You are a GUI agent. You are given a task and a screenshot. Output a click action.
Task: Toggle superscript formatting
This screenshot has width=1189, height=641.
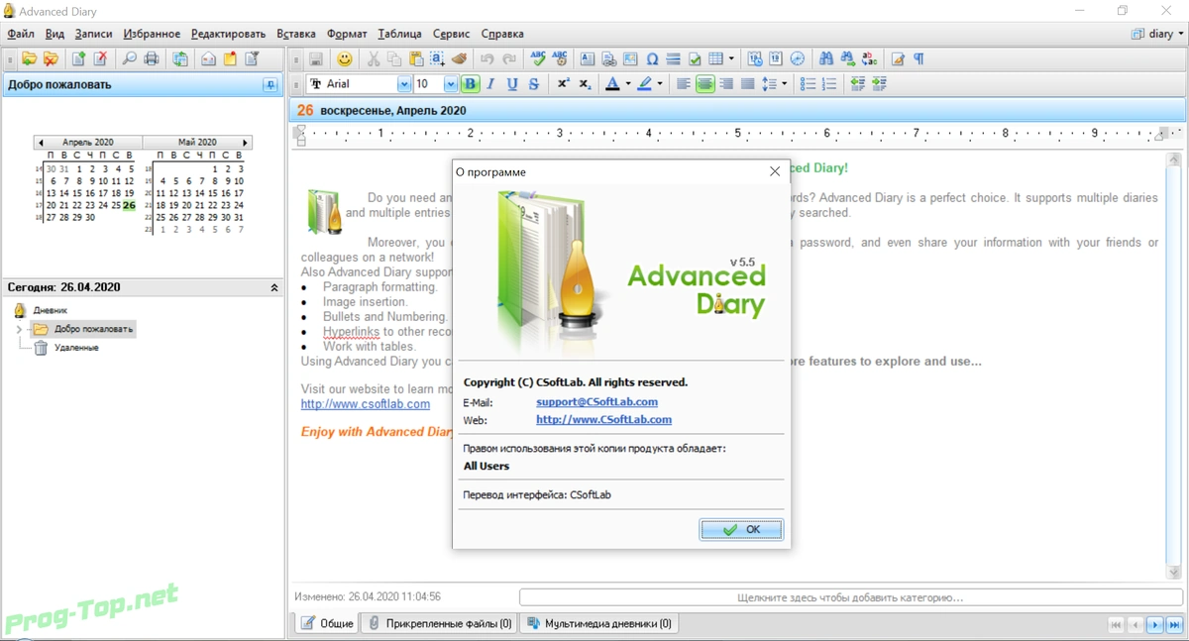pos(563,84)
